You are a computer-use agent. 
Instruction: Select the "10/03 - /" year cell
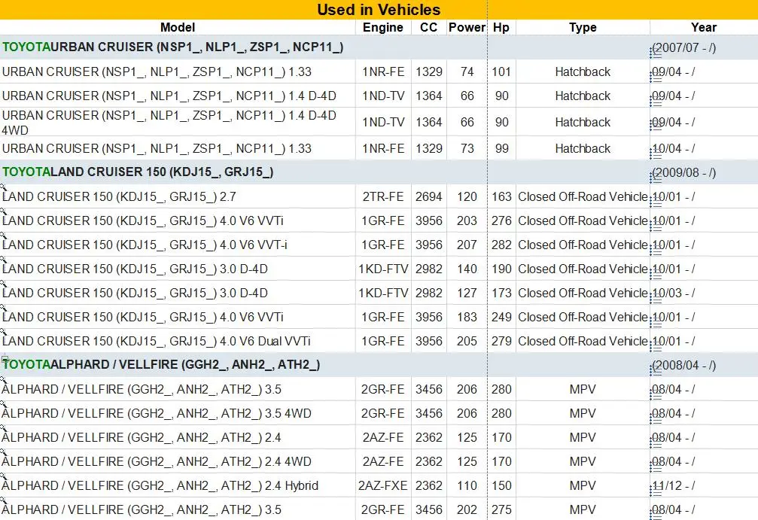[x=673, y=293]
